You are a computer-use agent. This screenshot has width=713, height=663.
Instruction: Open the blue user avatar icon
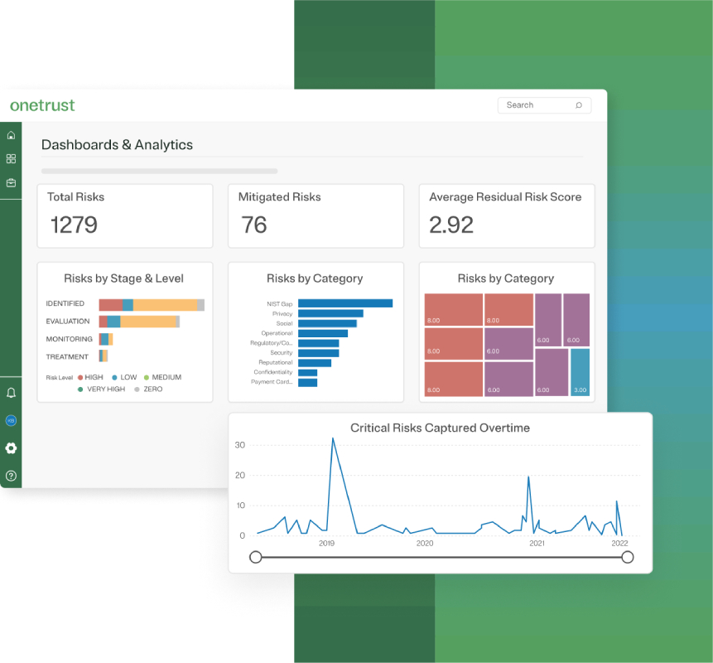[x=11, y=420]
